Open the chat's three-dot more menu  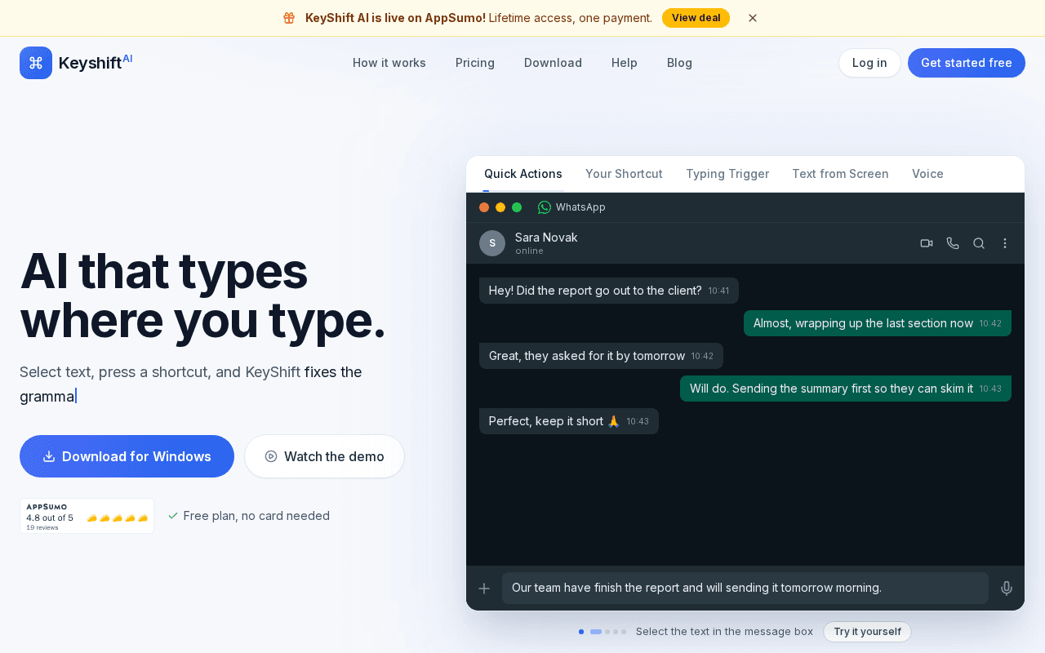point(1005,243)
